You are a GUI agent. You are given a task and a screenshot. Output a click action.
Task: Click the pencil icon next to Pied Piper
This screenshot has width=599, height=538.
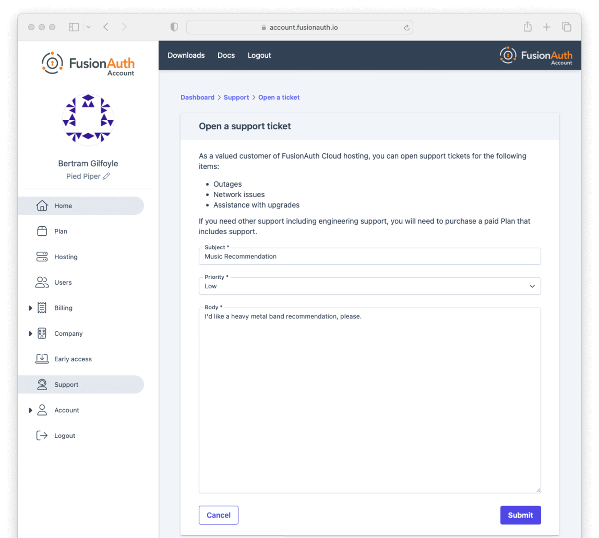106,176
